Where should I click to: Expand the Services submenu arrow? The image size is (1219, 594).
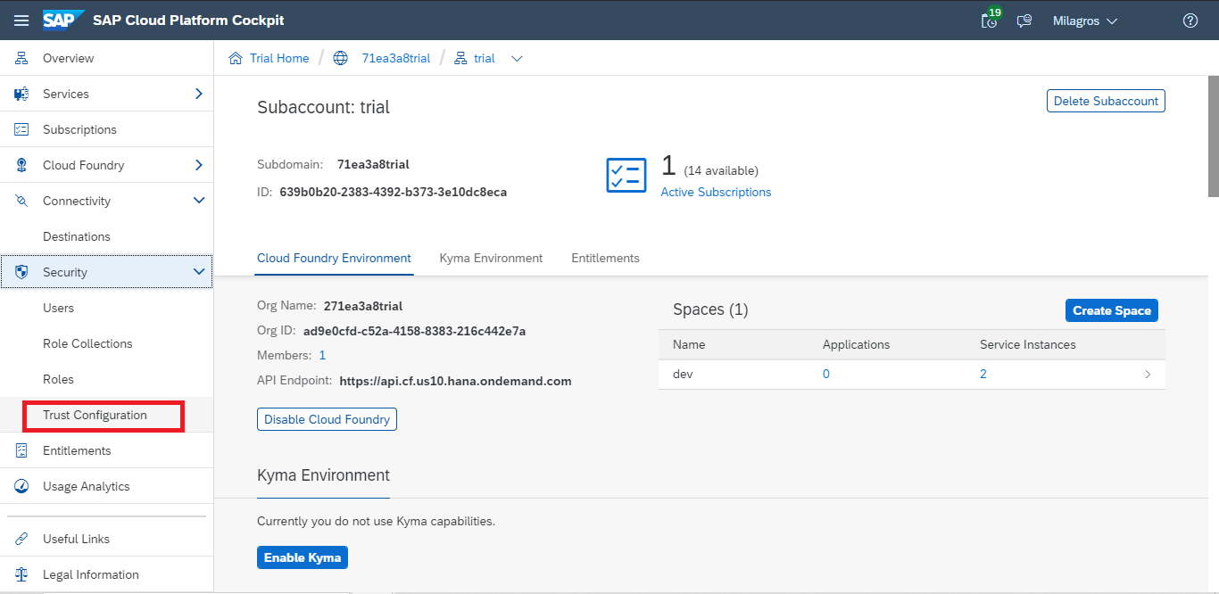click(199, 94)
